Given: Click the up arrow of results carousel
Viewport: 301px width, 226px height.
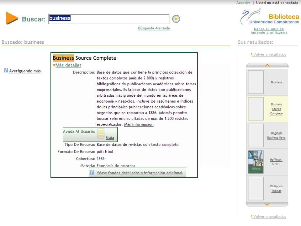Looking at the screenshot, I should click(x=267, y=65).
